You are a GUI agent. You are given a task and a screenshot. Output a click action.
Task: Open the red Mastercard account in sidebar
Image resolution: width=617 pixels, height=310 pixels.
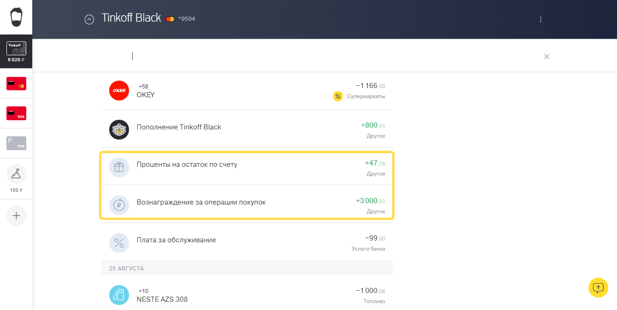[16, 83]
